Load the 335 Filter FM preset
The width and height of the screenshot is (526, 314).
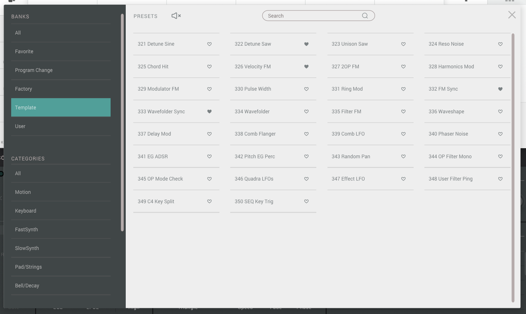pos(346,112)
